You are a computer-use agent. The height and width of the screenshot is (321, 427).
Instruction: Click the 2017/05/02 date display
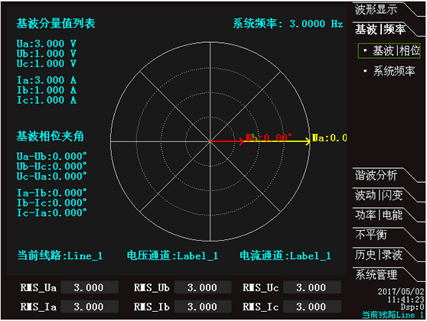pyautogui.click(x=401, y=292)
